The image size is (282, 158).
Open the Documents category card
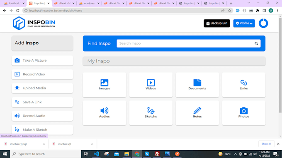[x=197, y=85]
